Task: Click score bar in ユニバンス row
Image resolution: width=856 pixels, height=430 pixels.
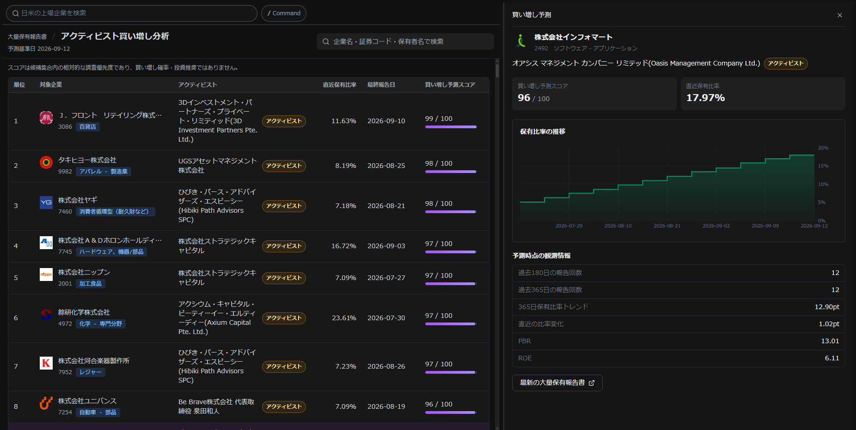Action: click(x=451, y=412)
